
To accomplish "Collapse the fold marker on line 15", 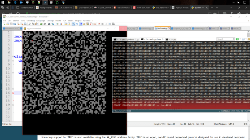I will tap(13, 89).
